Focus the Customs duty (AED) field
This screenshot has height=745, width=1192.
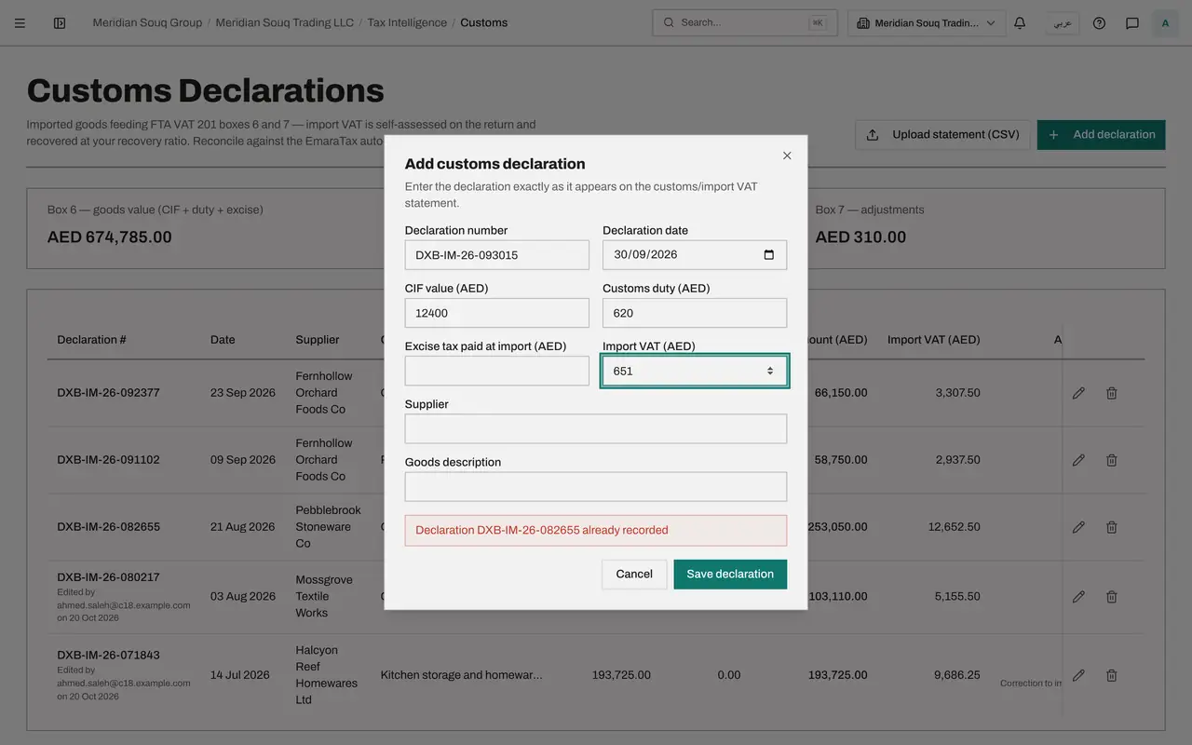[x=695, y=313]
